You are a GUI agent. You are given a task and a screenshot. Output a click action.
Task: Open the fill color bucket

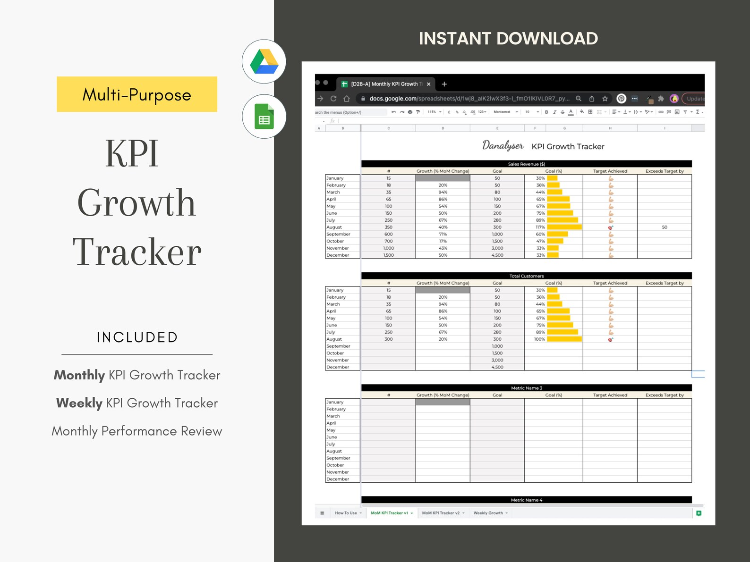pos(582,112)
